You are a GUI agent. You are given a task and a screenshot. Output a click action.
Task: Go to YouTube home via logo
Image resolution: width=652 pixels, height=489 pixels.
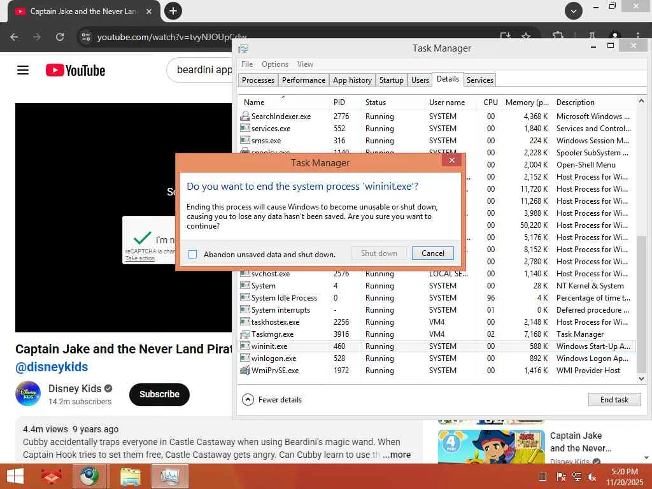[75, 70]
